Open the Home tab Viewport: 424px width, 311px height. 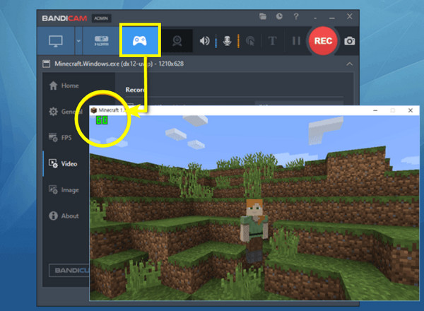click(64, 86)
